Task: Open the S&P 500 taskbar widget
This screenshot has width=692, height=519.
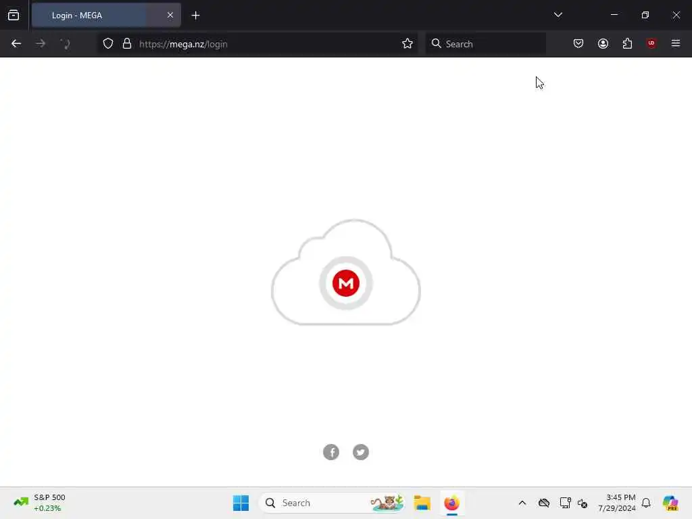Action: pos(40,503)
